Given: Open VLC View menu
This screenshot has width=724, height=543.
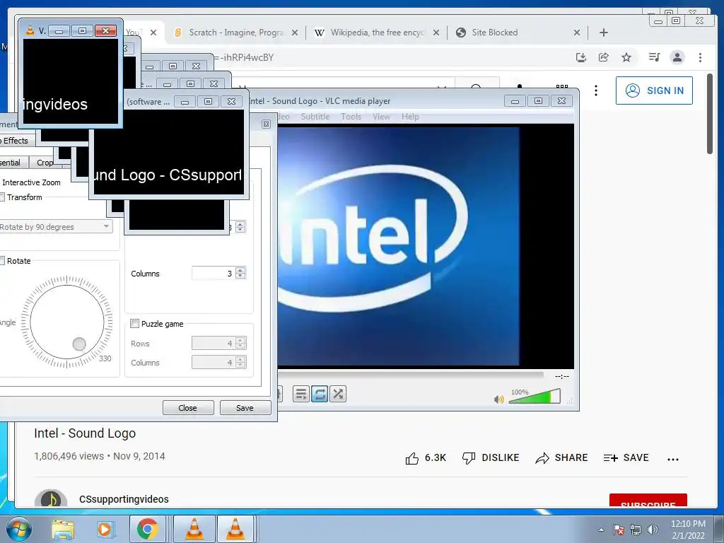Looking at the screenshot, I should [381, 117].
